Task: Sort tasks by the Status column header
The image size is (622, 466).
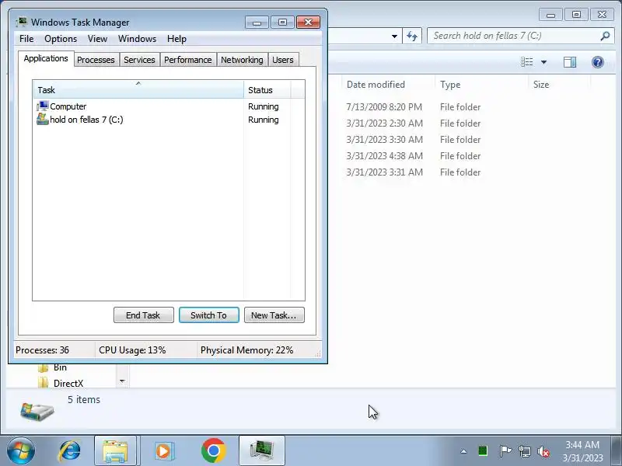Action: tap(267, 90)
